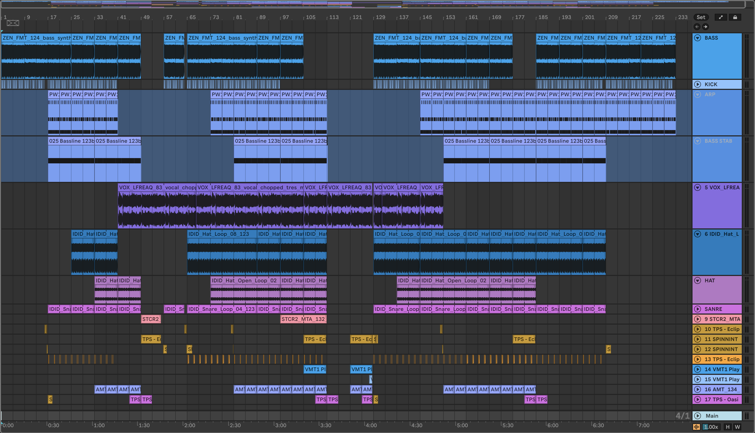Collapse the 5 VOX_LFREA track
This screenshot has height=433, width=755.
(x=698, y=187)
